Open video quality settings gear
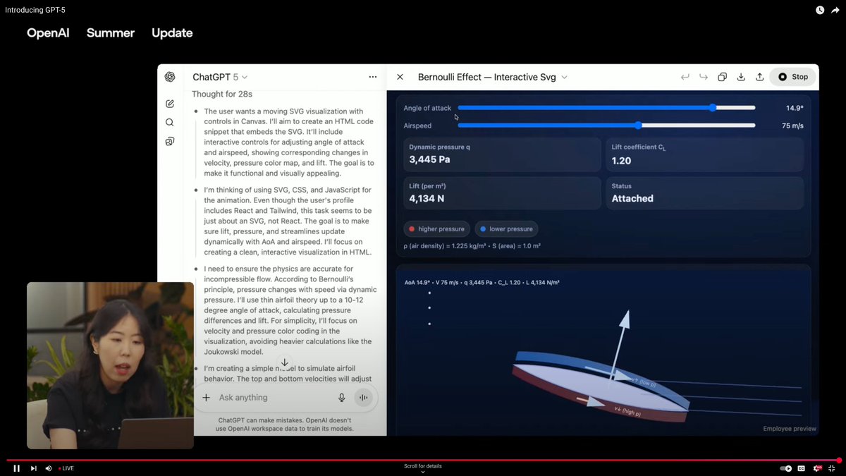 (818, 468)
